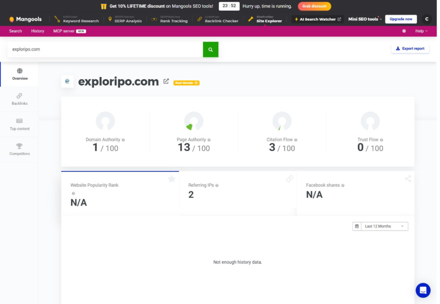Viewport: 440px width, 304px height.
Task: Click Page Authority gauge
Action: [x=194, y=121]
